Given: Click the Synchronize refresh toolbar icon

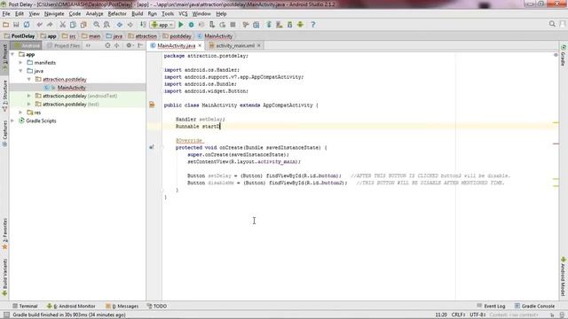Looking at the screenshot, I should (27, 25).
